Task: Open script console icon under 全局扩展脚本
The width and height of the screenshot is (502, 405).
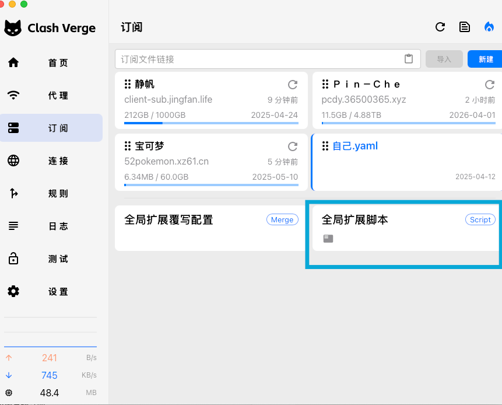Action: (x=328, y=238)
